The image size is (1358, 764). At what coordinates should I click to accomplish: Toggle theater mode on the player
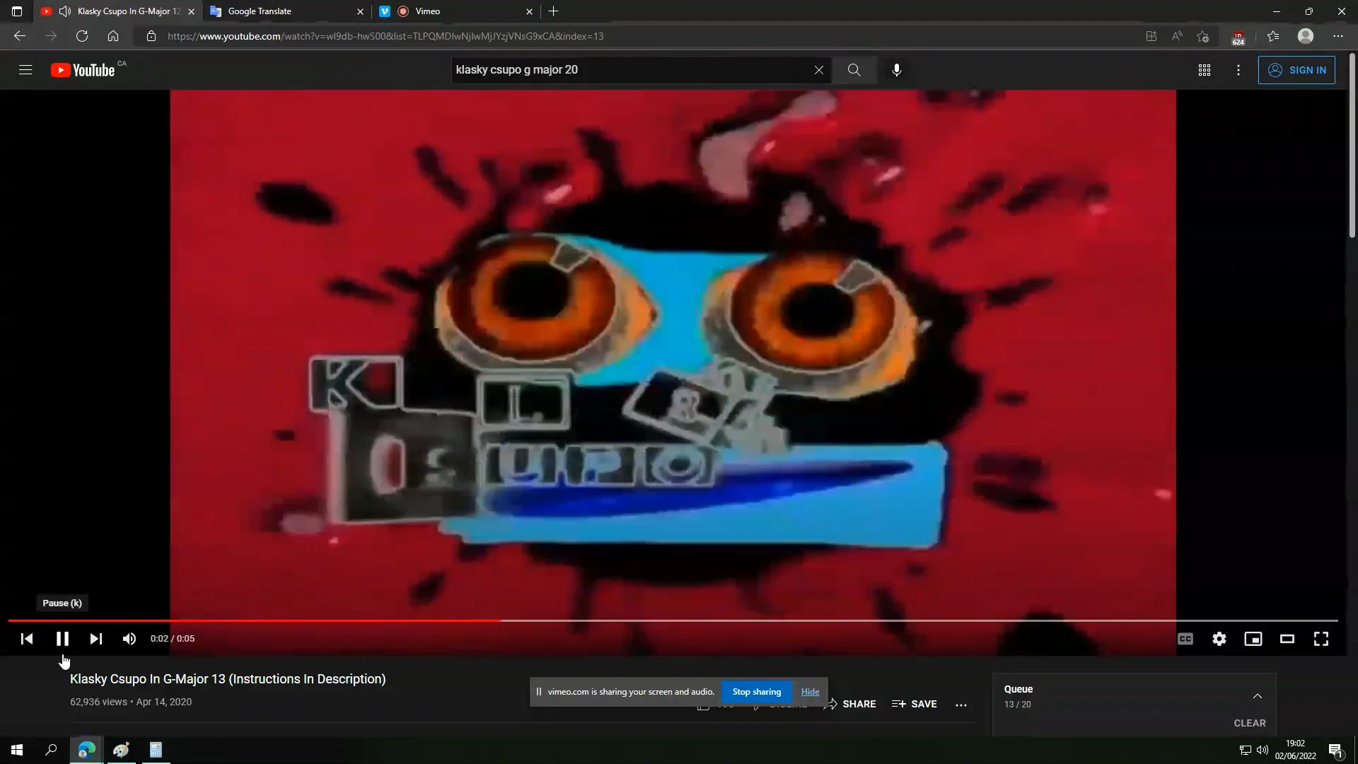tap(1287, 638)
